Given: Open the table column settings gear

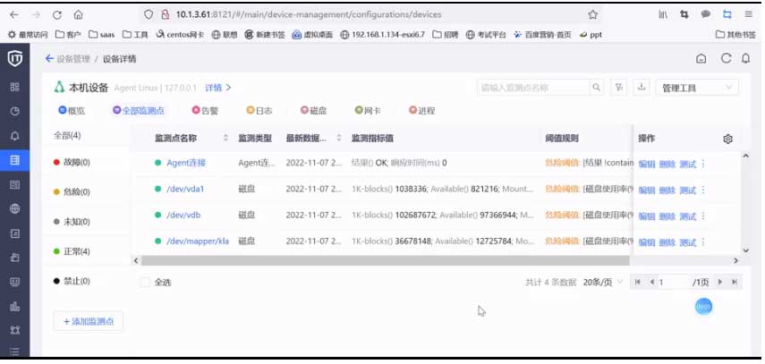Looking at the screenshot, I should click(728, 139).
